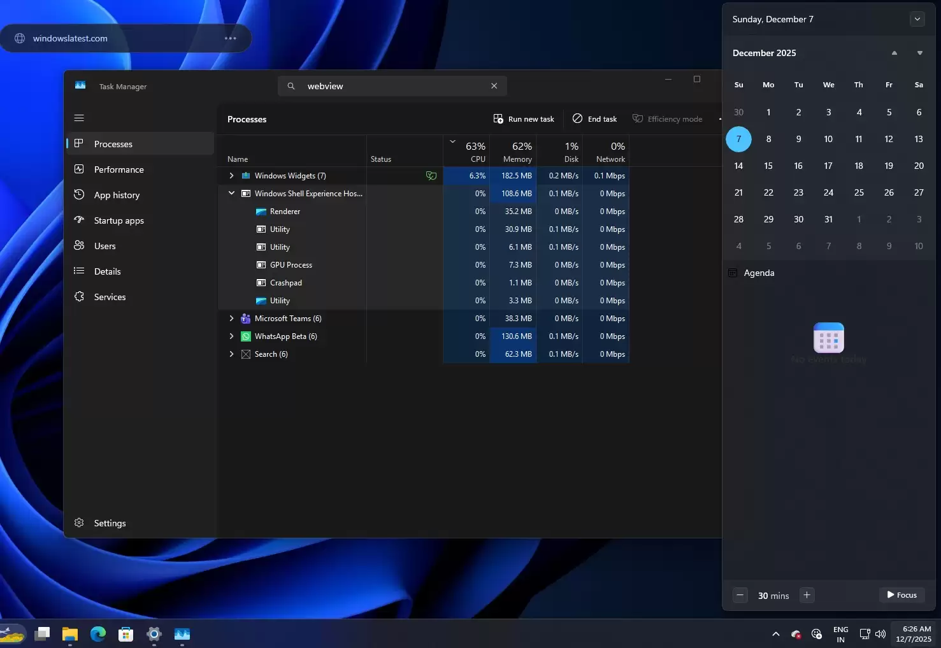Click the leaf status icon beside Windows Widgets
This screenshot has height=648, width=941.
[431, 175]
